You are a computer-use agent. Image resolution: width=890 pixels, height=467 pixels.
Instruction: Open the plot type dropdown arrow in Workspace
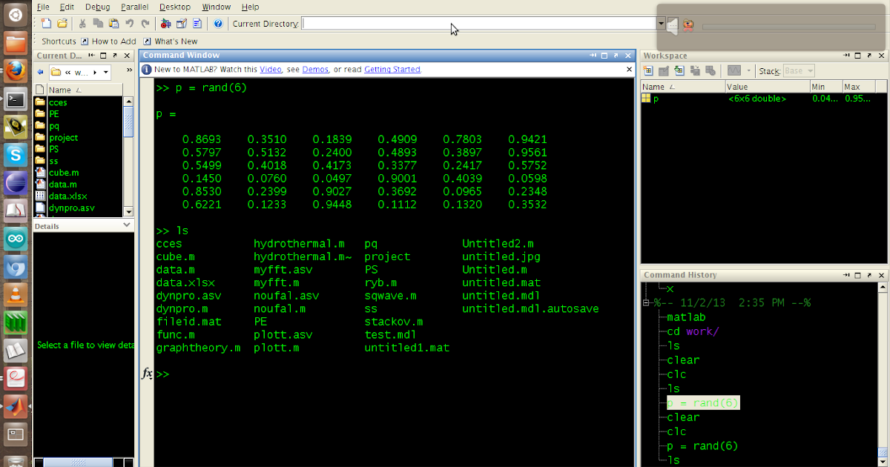tap(750, 71)
